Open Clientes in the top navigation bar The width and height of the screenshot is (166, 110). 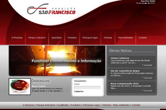108,38
